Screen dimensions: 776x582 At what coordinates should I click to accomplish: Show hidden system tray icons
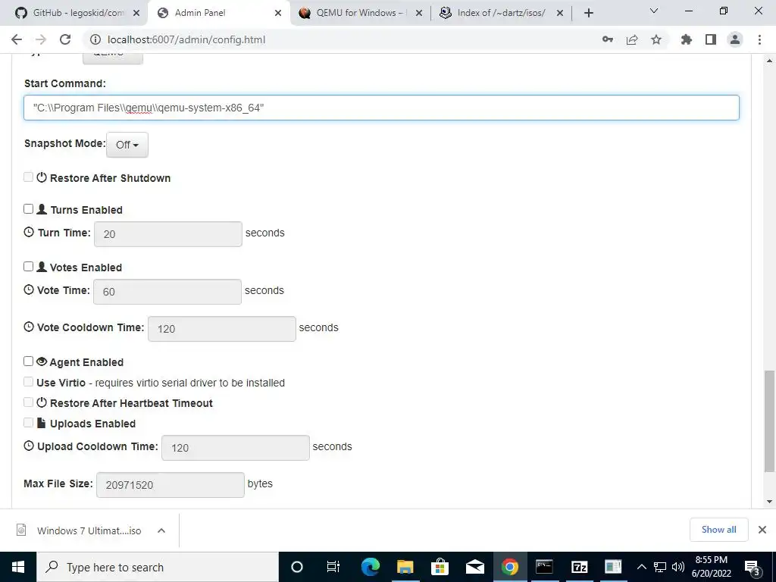click(x=641, y=567)
